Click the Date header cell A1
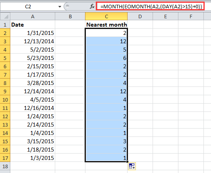211x173 pixels. pos(33,25)
